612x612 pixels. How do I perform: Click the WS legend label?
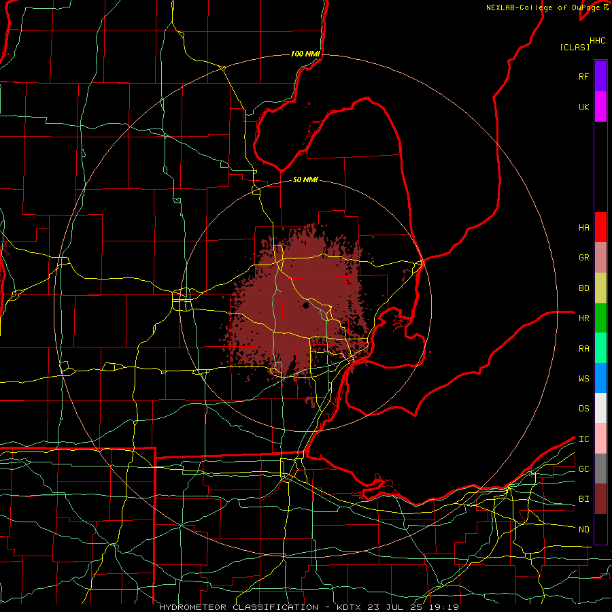tap(583, 379)
